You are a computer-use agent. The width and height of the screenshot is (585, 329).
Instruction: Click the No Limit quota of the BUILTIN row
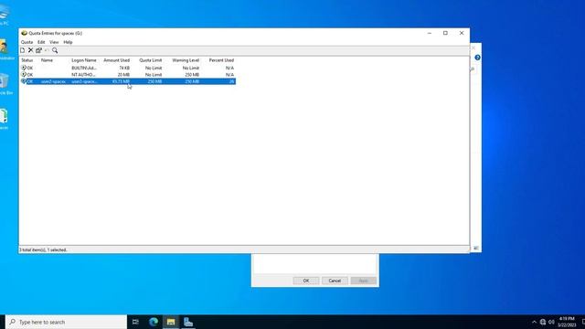(x=154, y=68)
